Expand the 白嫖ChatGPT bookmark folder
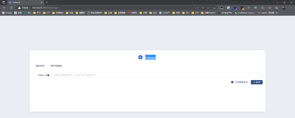 208,13
